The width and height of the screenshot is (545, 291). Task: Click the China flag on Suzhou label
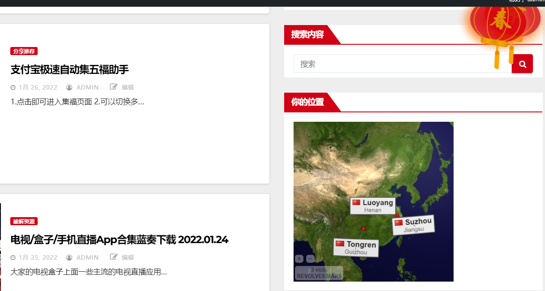(398, 223)
